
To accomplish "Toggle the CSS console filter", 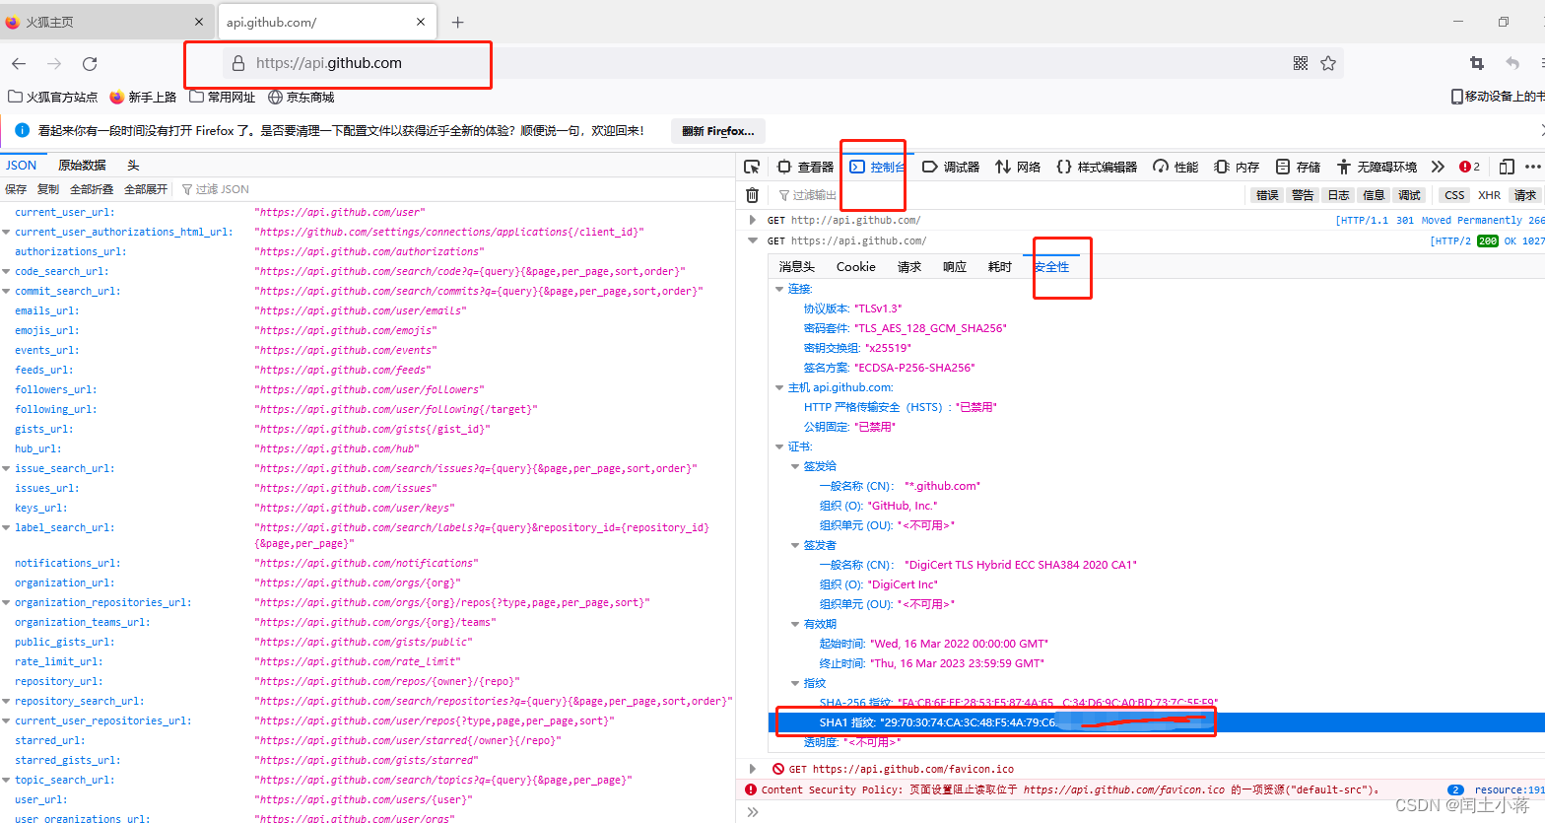I will (x=1454, y=195).
